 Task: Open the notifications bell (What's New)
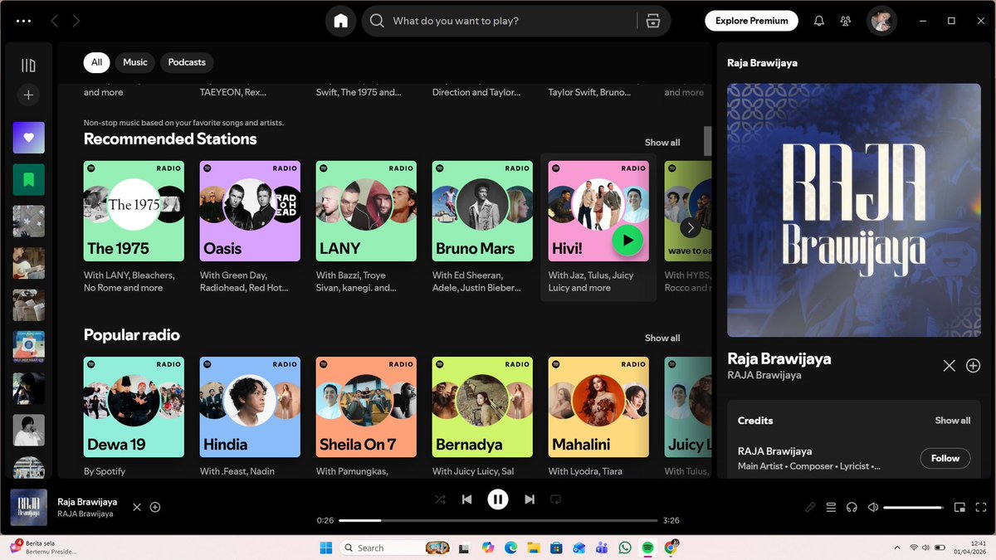[818, 21]
